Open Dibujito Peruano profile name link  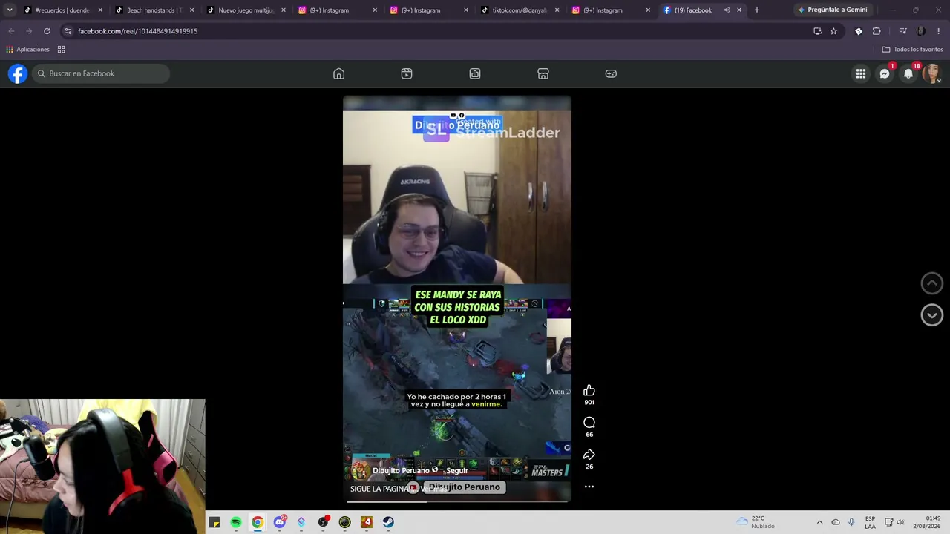(401, 471)
